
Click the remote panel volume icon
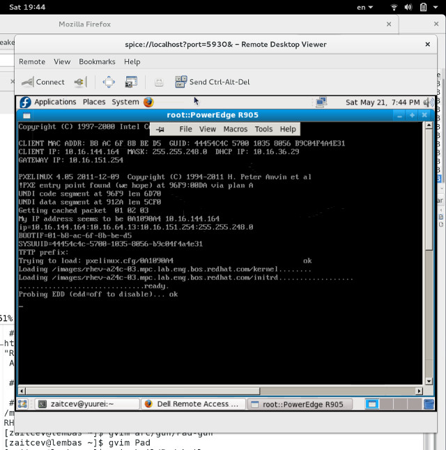429,102
